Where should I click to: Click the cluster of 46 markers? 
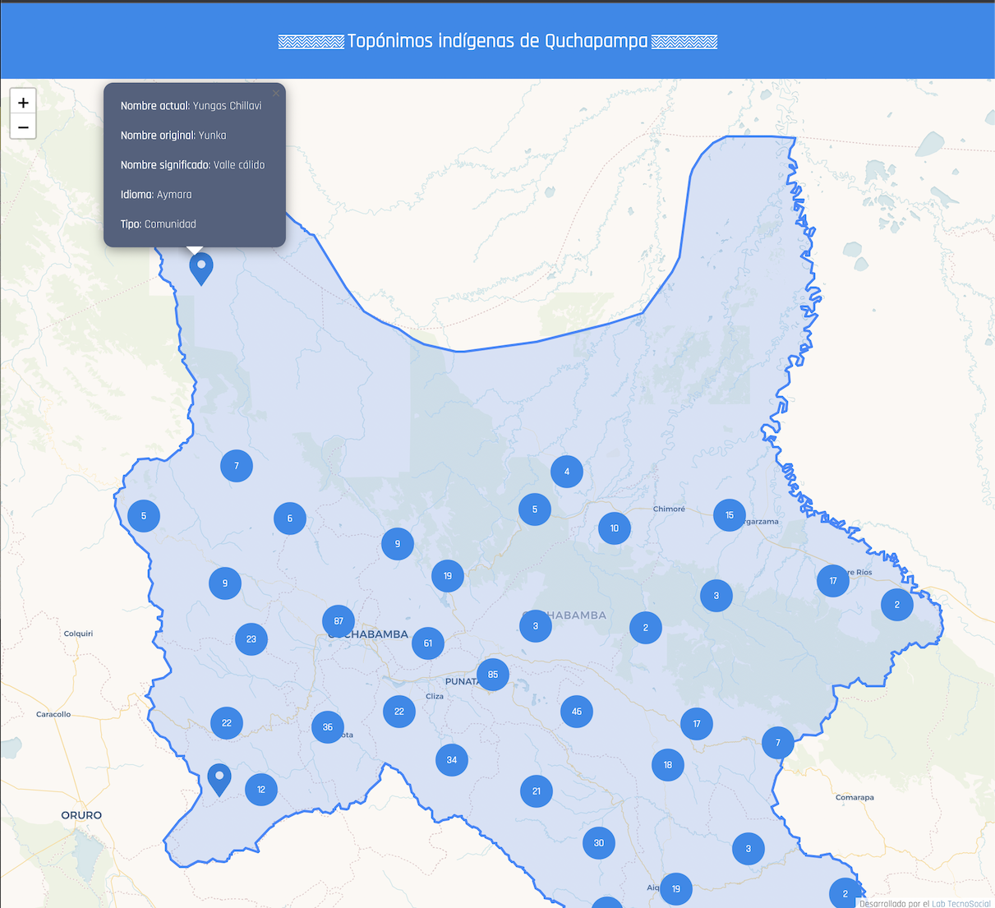click(x=577, y=712)
